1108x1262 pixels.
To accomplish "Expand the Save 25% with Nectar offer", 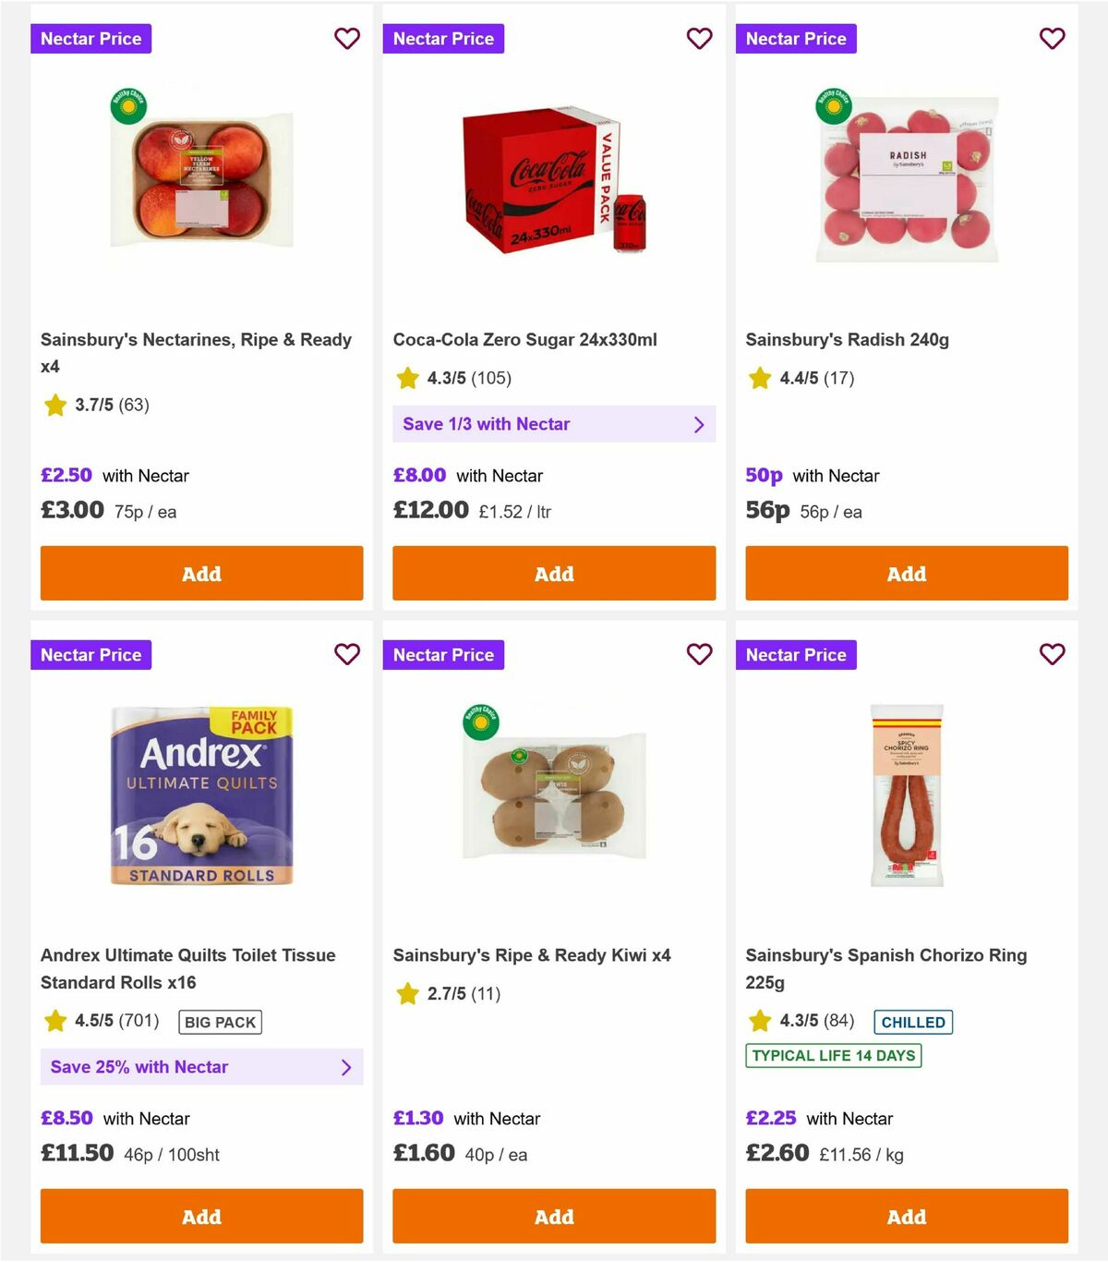I will pos(201,1066).
